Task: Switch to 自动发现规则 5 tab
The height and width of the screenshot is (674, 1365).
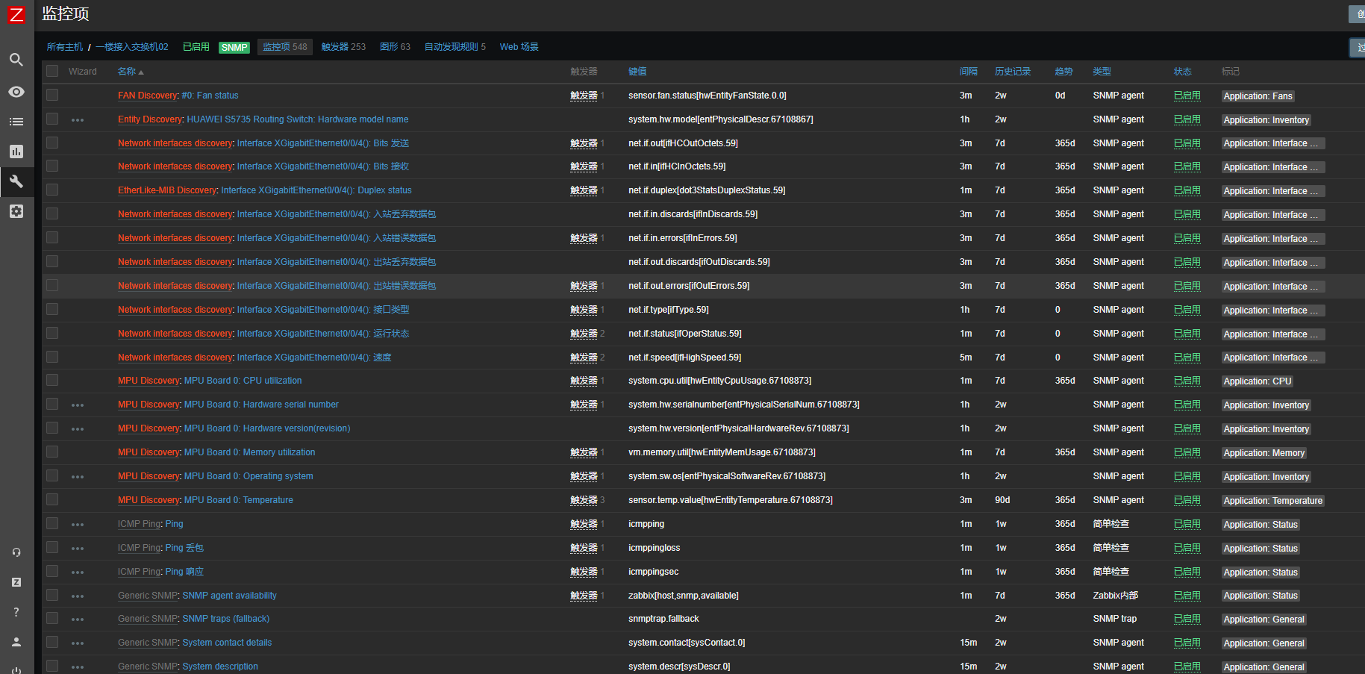Action: point(455,47)
